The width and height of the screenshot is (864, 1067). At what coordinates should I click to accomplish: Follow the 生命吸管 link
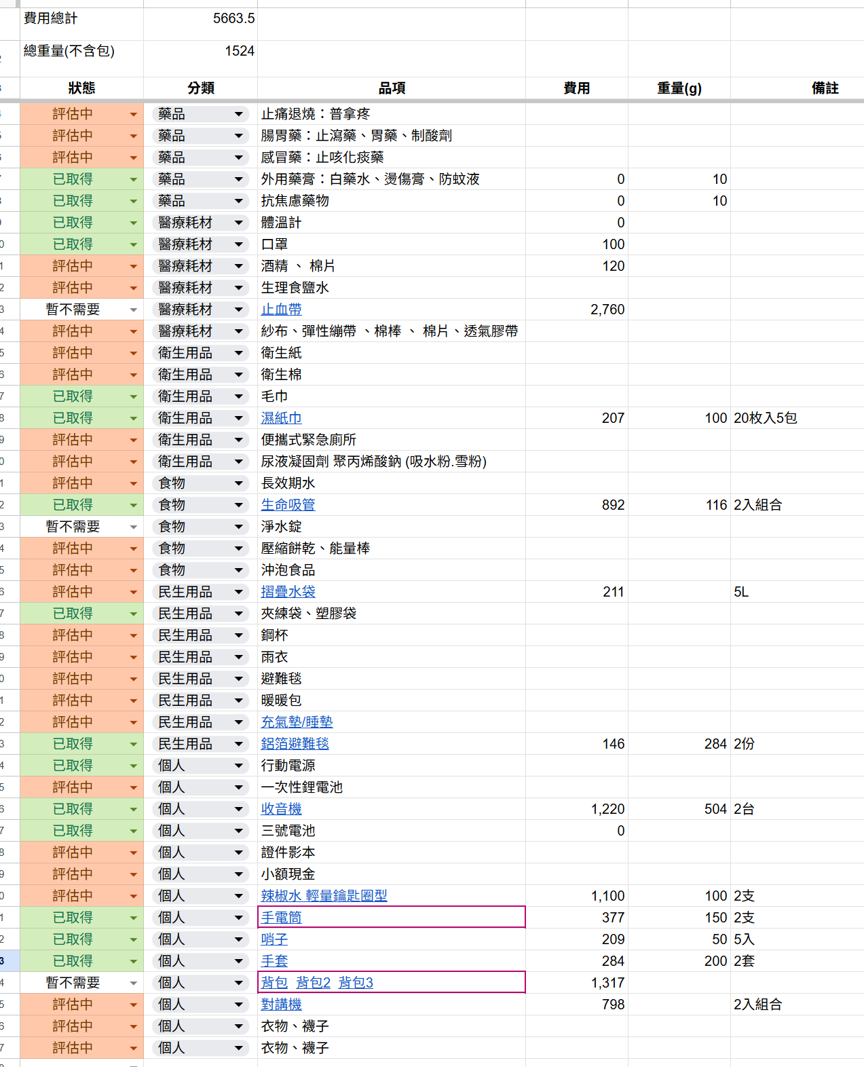point(288,505)
